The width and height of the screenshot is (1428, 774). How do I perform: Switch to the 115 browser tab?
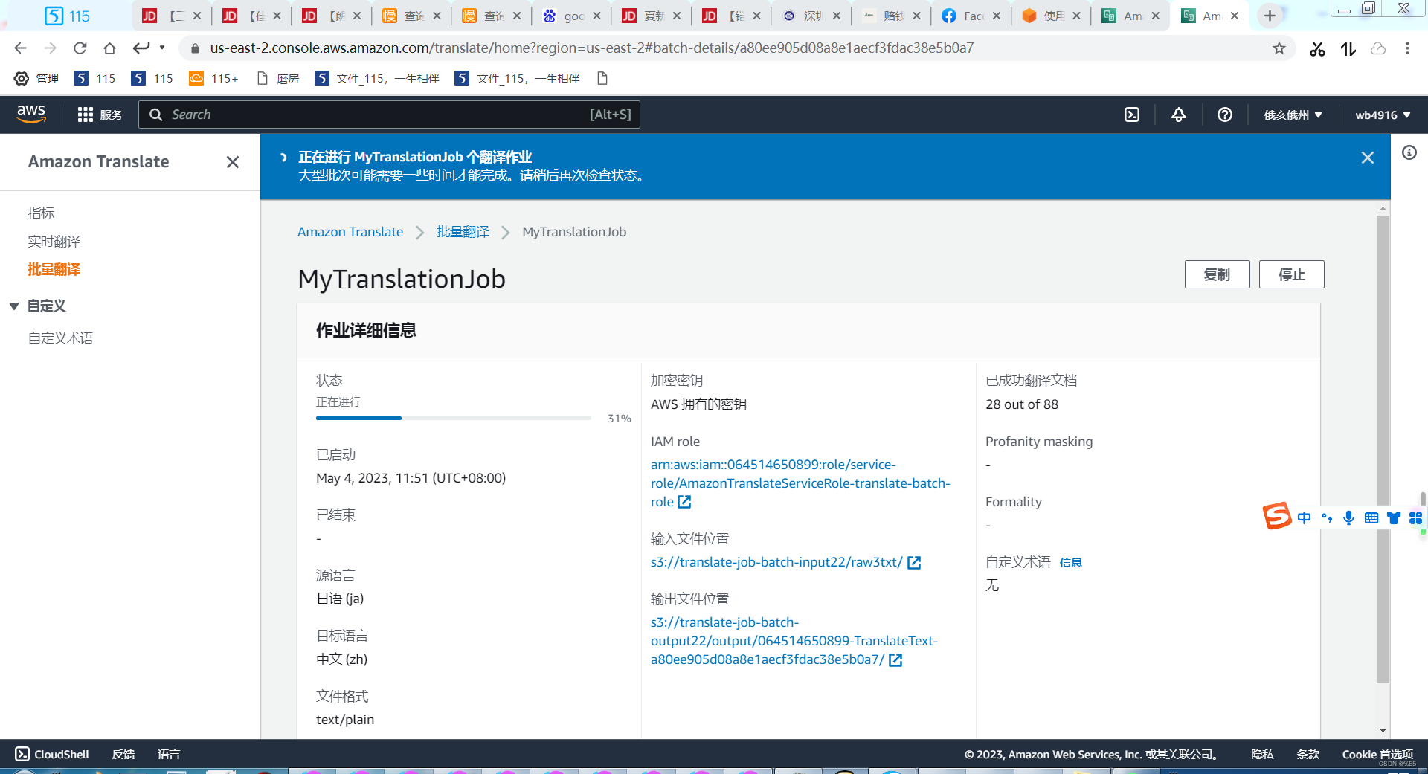click(x=68, y=16)
